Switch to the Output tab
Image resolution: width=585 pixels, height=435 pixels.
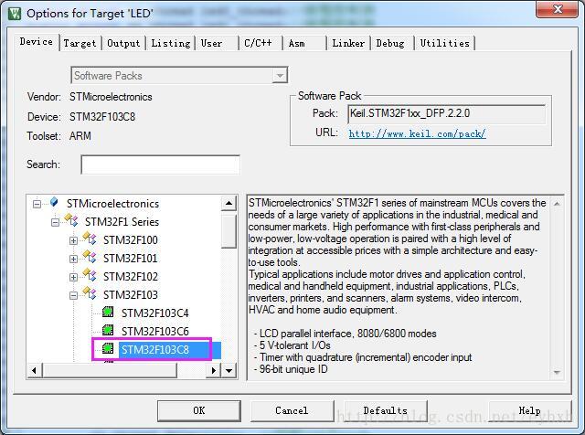pyautogui.click(x=123, y=43)
